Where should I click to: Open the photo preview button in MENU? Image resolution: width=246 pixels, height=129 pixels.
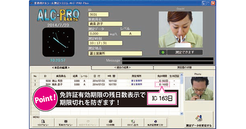pyautogui.click(x=66, y=123)
